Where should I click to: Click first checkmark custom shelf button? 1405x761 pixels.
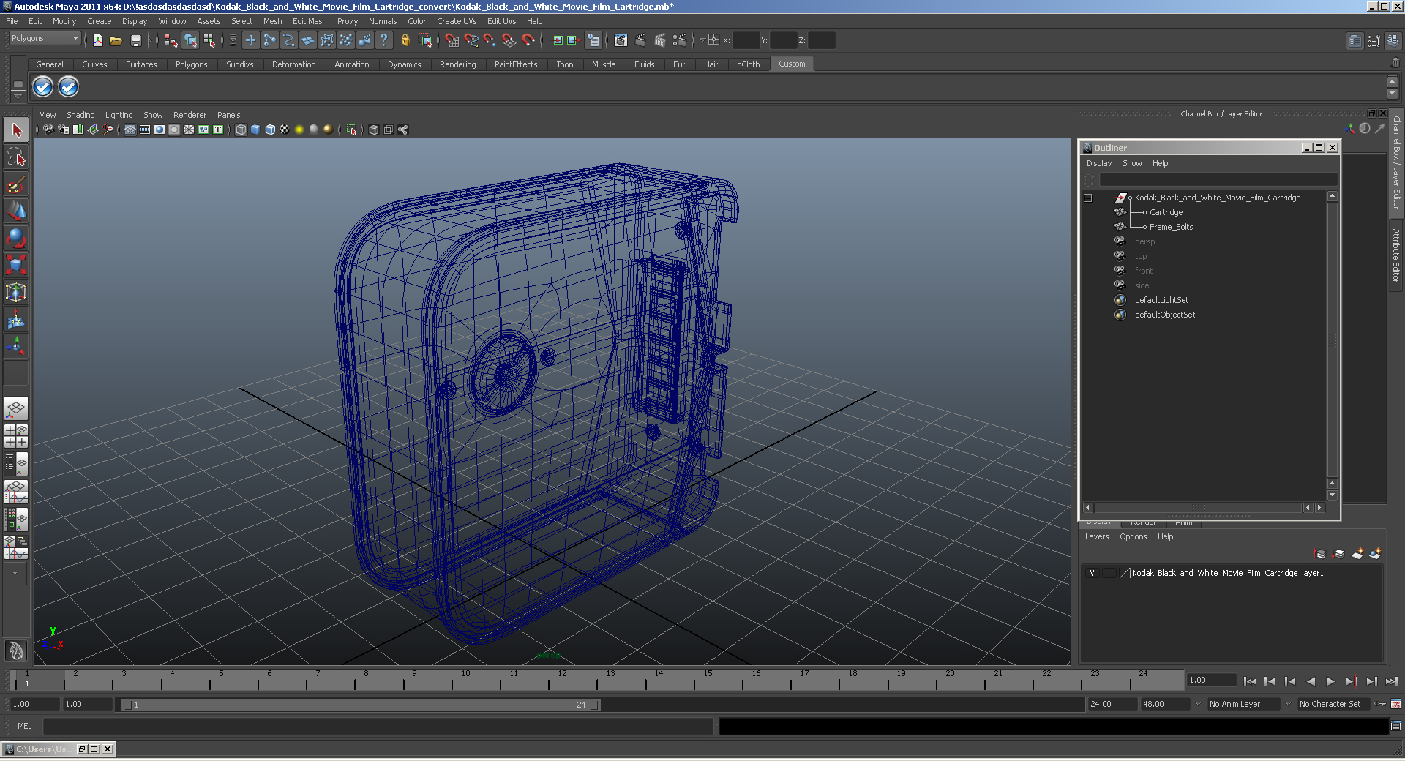(x=43, y=87)
